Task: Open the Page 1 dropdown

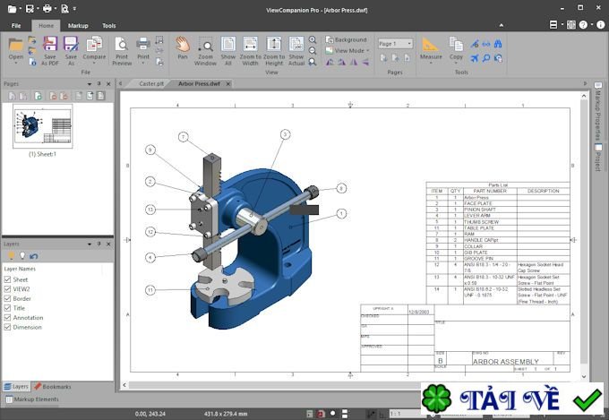Action: point(395,43)
